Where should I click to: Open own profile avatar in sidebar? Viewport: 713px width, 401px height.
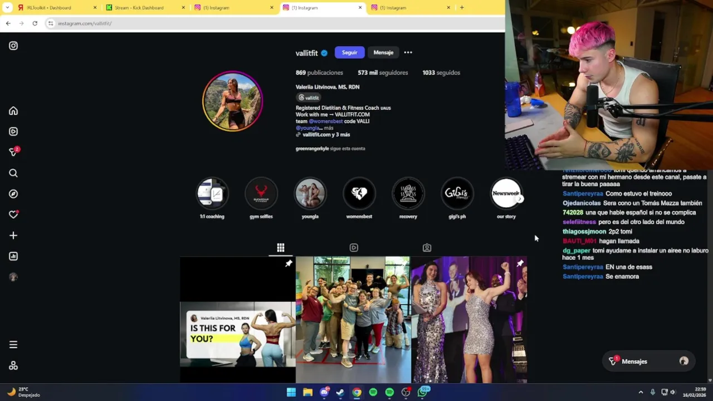(x=13, y=277)
